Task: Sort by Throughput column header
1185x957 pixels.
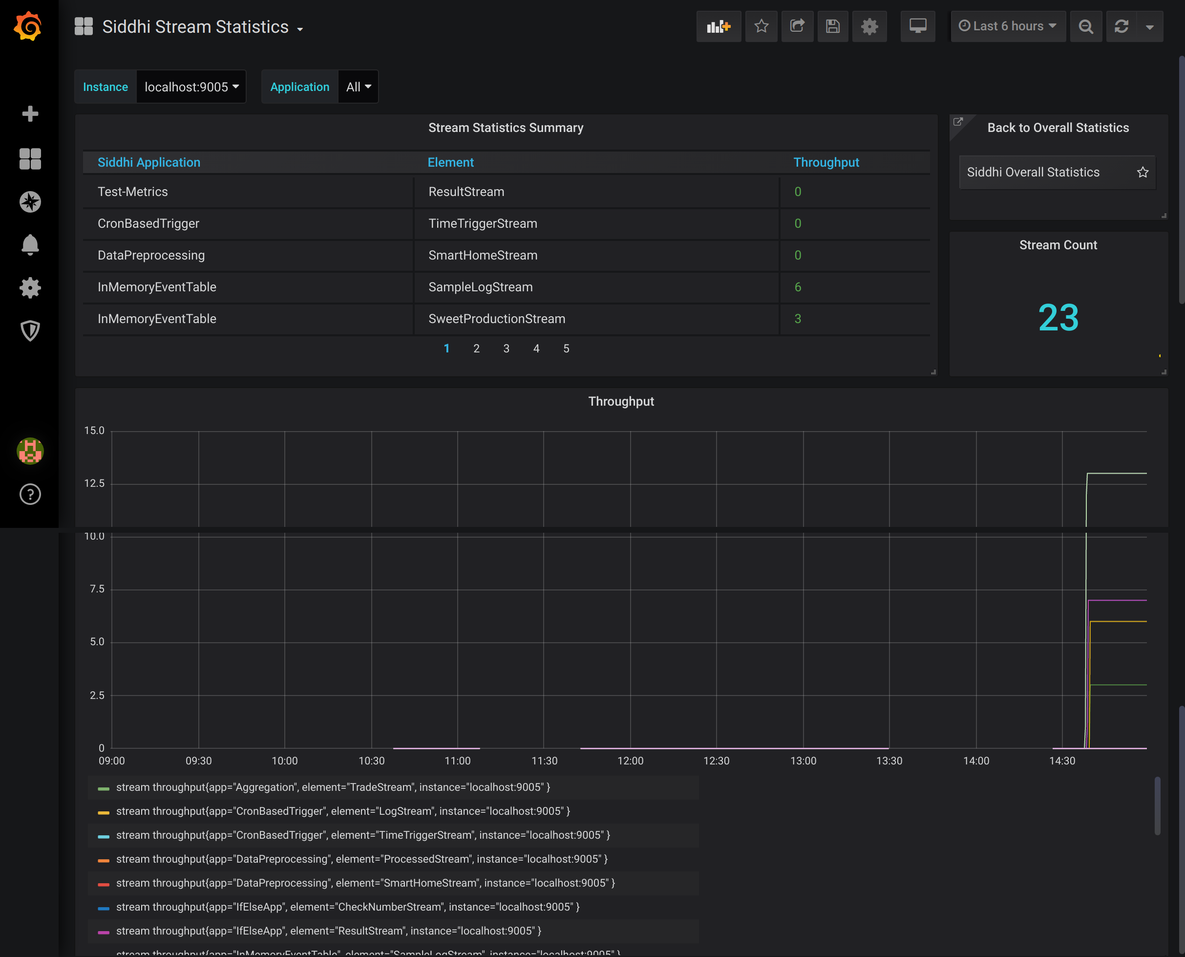Action: pyautogui.click(x=826, y=163)
